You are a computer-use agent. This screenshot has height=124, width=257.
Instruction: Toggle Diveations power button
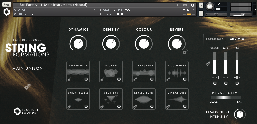[x=185, y=107]
